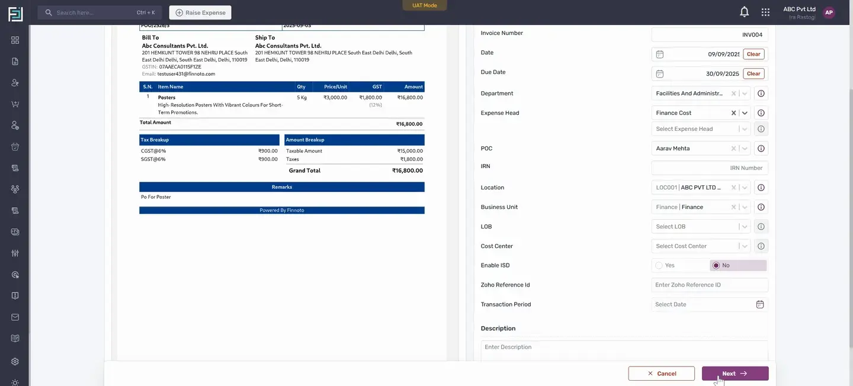Expand the Location dropdown
Image resolution: width=853 pixels, height=386 pixels.
745,188
